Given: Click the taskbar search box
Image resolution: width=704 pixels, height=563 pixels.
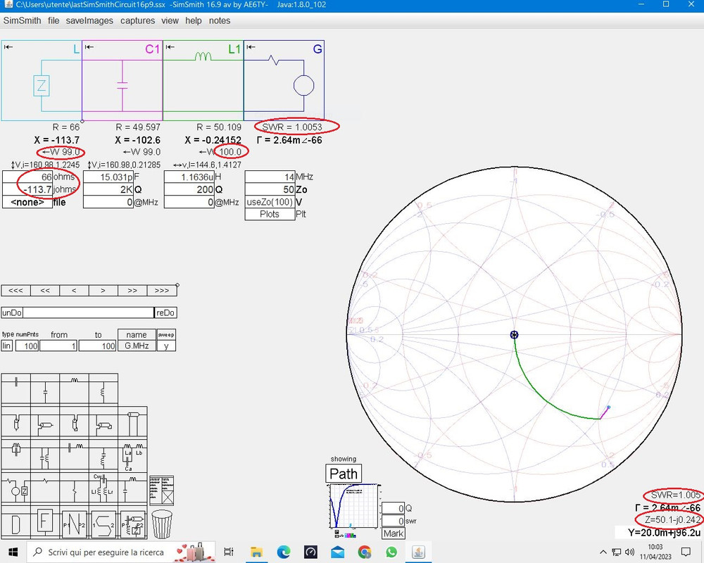Looking at the screenshot, I should tap(120, 552).
